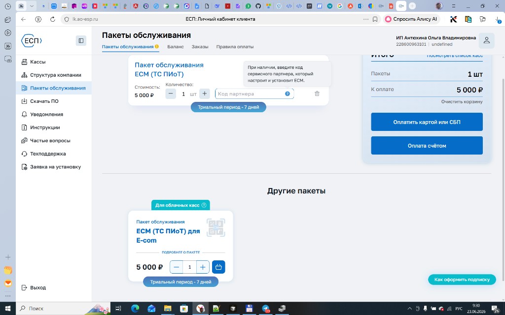Click help icon on Для облачных касс badge

204,205
